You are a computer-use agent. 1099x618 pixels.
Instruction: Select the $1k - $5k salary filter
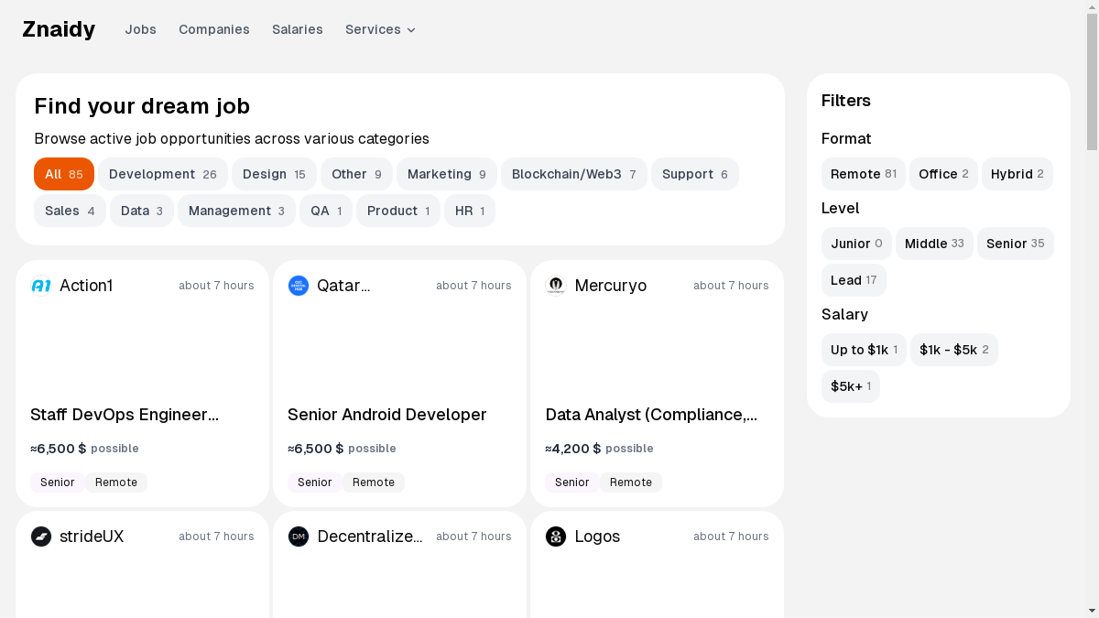click(x=953, y=350)
